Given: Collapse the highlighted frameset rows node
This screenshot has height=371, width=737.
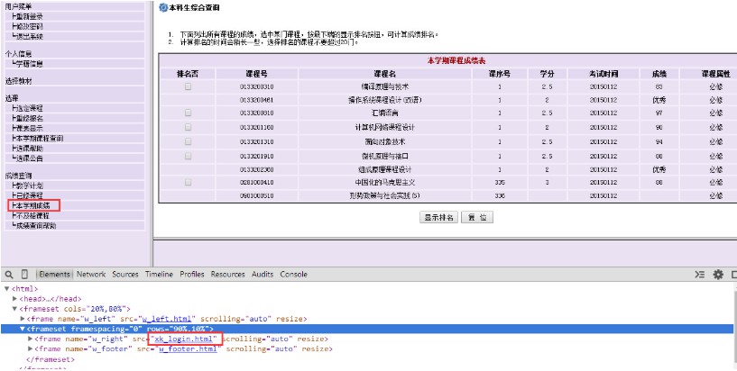Looking at the screenshot, I should click(23, 329).
